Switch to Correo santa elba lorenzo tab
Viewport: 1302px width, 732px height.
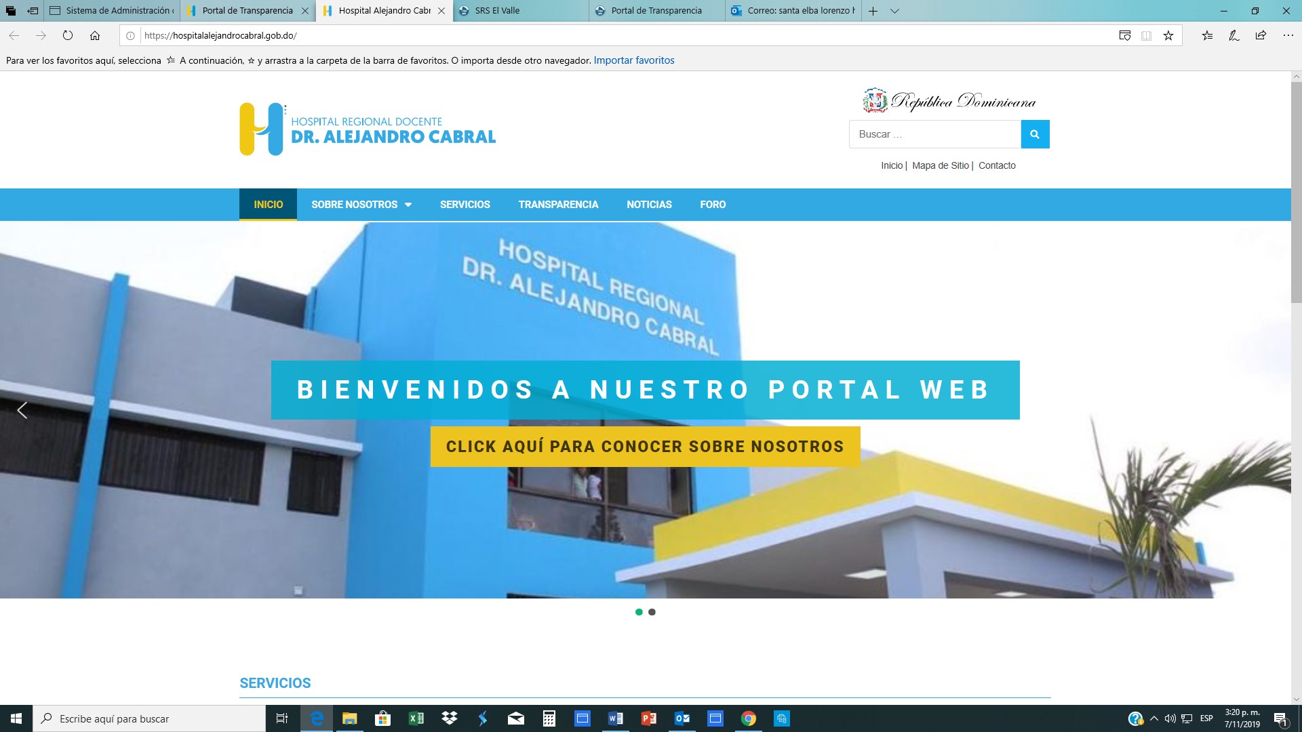[793, 11]
